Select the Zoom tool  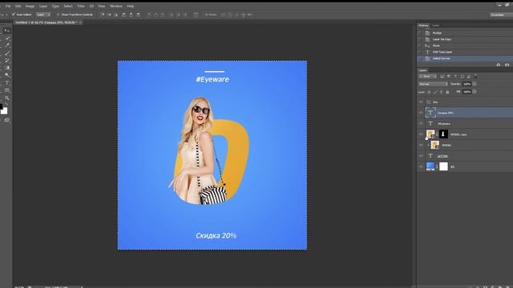[x=7, y=98]
